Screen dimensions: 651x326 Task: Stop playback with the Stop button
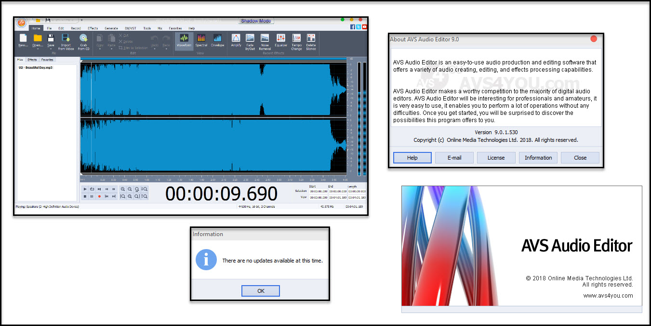85,196
